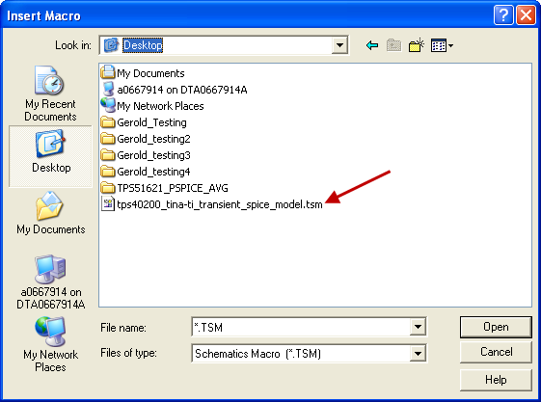Select the Gerold_testing3 folder icon
Screen dimensions: 541x402
pos(108,155)
